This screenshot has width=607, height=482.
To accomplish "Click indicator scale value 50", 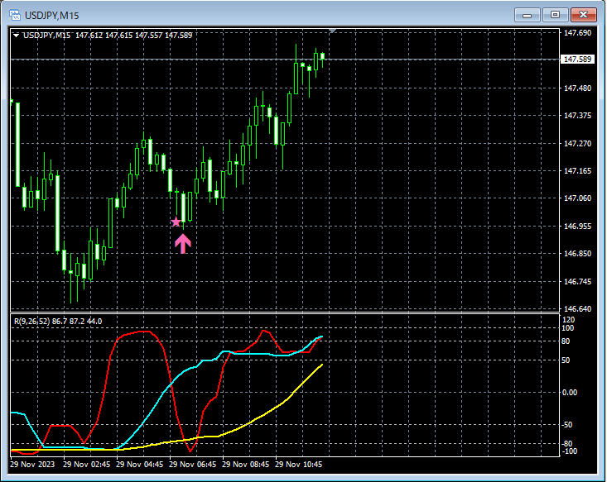I will point(566,360).
